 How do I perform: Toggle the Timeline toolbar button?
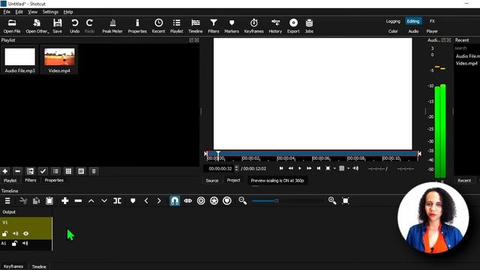click(195, 26)
